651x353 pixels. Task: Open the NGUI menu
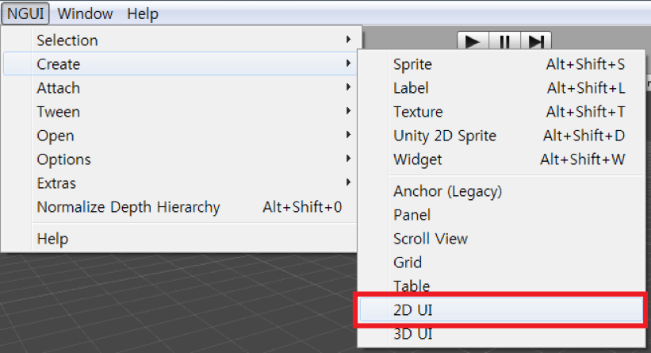coord(25,13)
